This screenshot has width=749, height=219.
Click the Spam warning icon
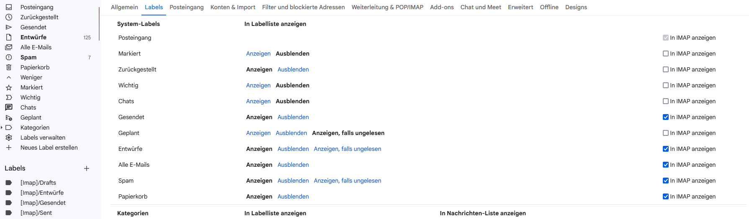click(x=9, y=57)
